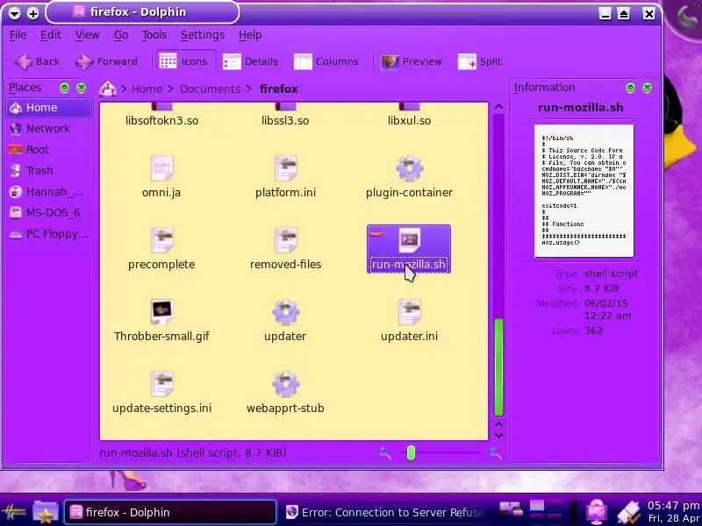Select the update-settings.ini file icon
Image resolution: width=702 pixels, height=526 pixels.
[x=161, y=384]
